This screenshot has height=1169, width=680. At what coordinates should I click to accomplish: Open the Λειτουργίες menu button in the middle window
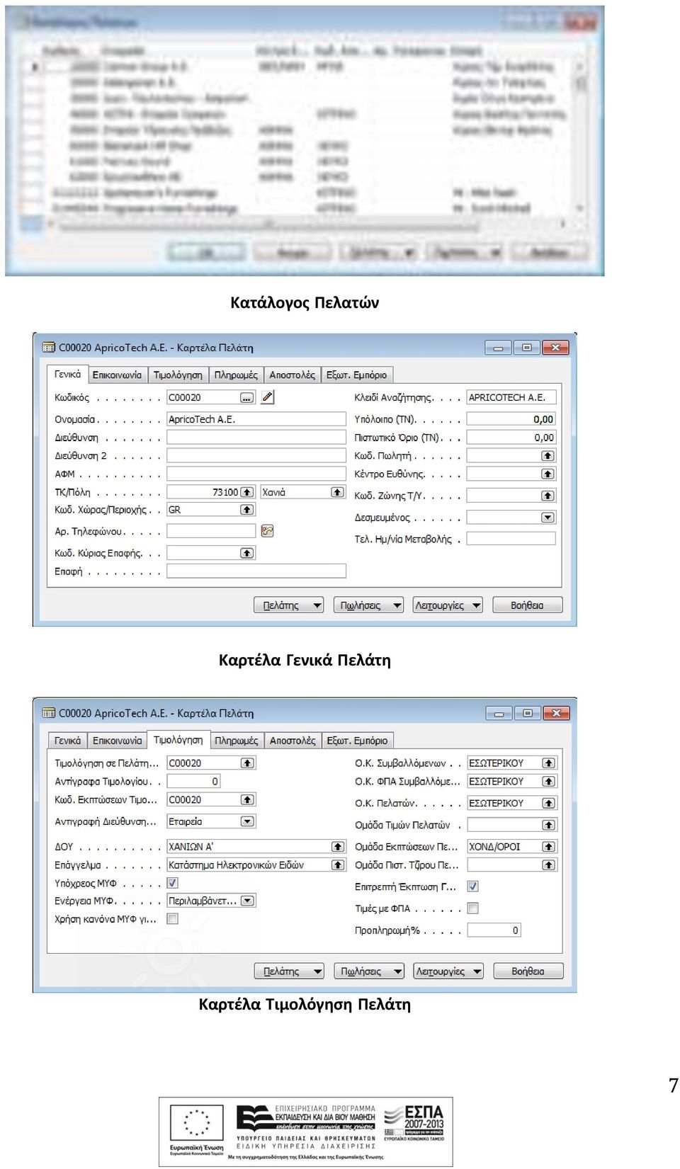click(x=448, y=605)
